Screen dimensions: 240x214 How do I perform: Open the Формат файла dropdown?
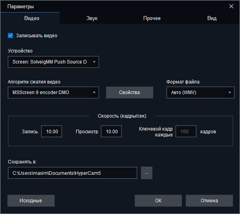click(200, 92)
